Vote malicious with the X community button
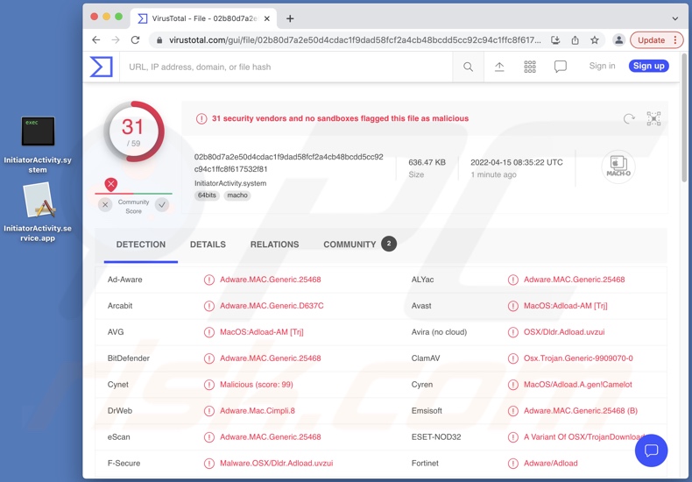The height and width of the screenshot is (482, 692). coord(105,205)
